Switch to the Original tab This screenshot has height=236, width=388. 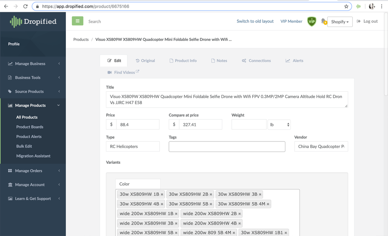pos(145,60)
